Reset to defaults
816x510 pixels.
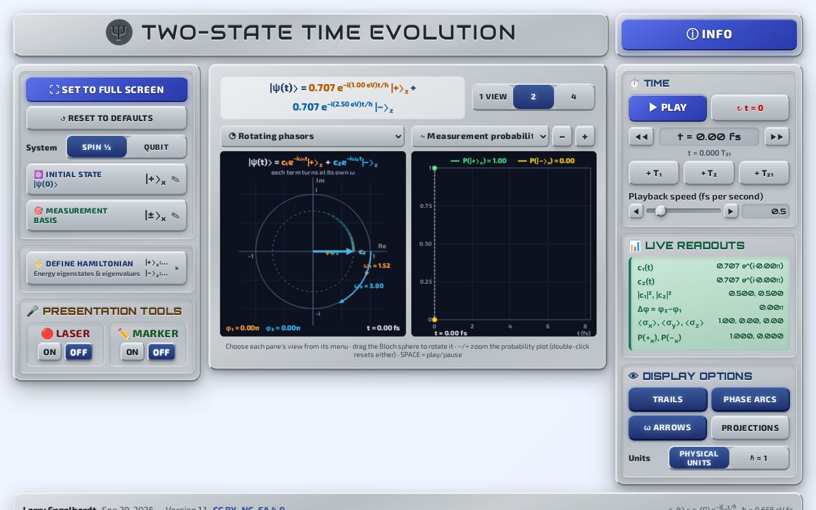click(106, 118)
